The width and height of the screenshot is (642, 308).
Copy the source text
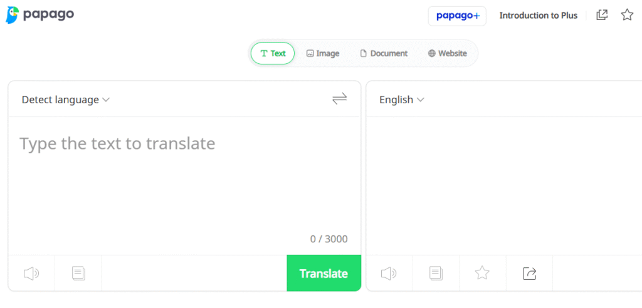78,273
